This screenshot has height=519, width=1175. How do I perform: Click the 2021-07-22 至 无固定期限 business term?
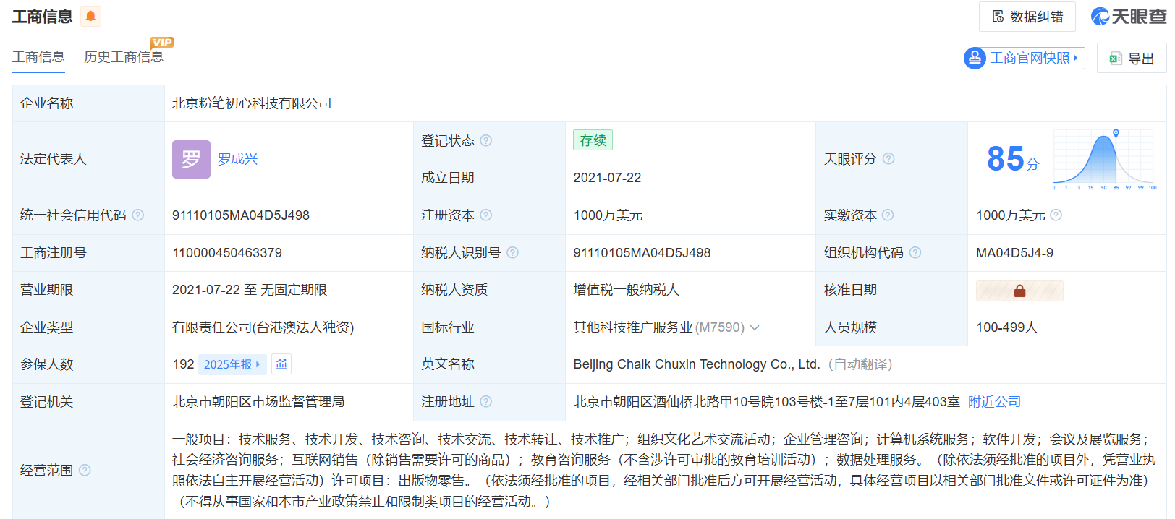point(250,290)
